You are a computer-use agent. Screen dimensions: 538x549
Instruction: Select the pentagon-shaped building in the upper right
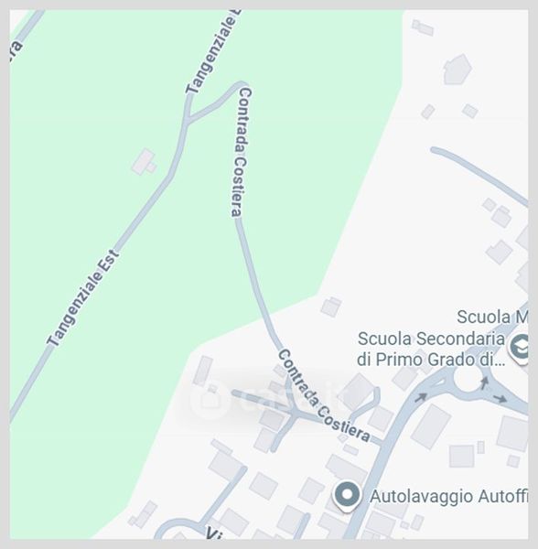457,70
